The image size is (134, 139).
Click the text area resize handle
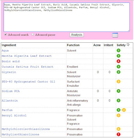(128, 31)
